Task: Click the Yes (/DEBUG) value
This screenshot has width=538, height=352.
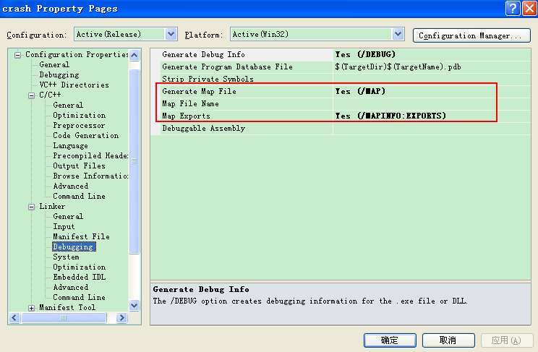Action: point(365,54)
